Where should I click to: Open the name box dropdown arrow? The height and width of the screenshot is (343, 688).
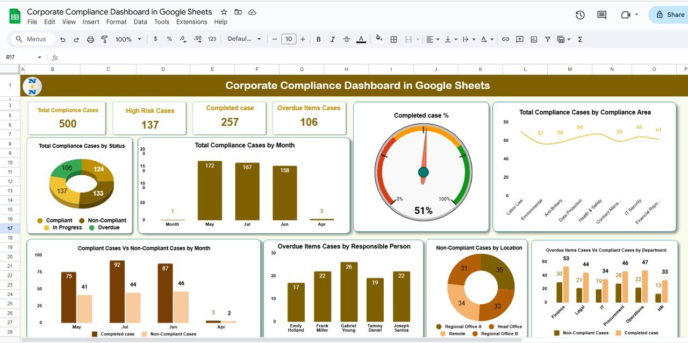coord(39,58)
